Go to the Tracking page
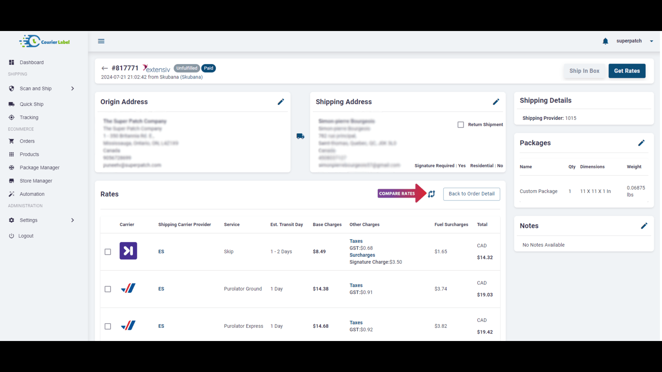Screen dimensions: 662x372 point(29,117)
